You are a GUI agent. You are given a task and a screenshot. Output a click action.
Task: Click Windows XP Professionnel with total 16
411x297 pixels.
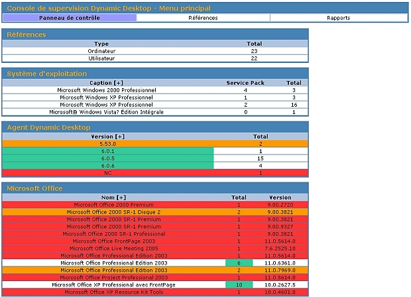155,105
